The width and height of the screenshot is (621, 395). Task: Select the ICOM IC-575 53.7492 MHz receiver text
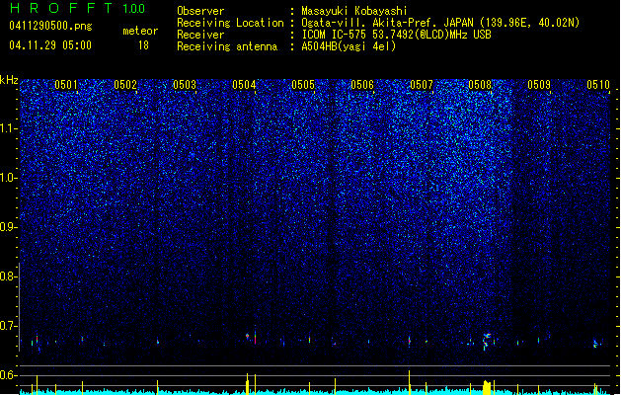(x=396, y=35)
